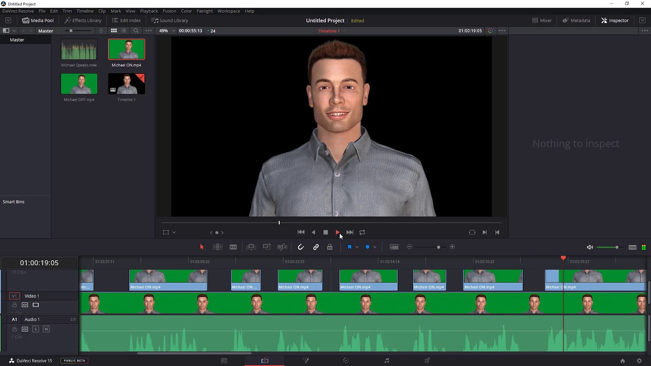Image resolution: width=651 pixels, height=366 pixels.
Task: Click the stop playback button
Action: pyautogui.click(x=325, y=232)
